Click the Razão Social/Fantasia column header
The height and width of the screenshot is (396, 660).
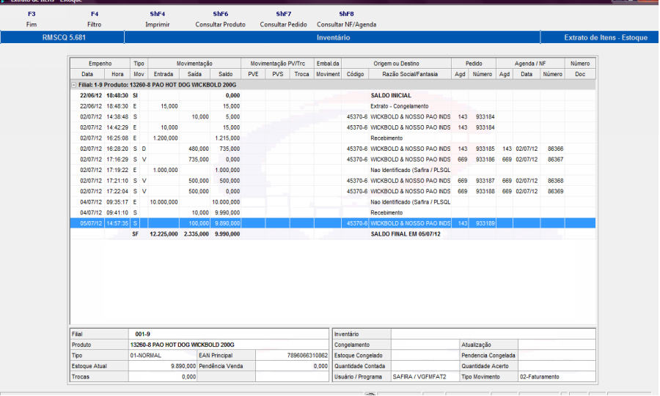click(410, 74)
